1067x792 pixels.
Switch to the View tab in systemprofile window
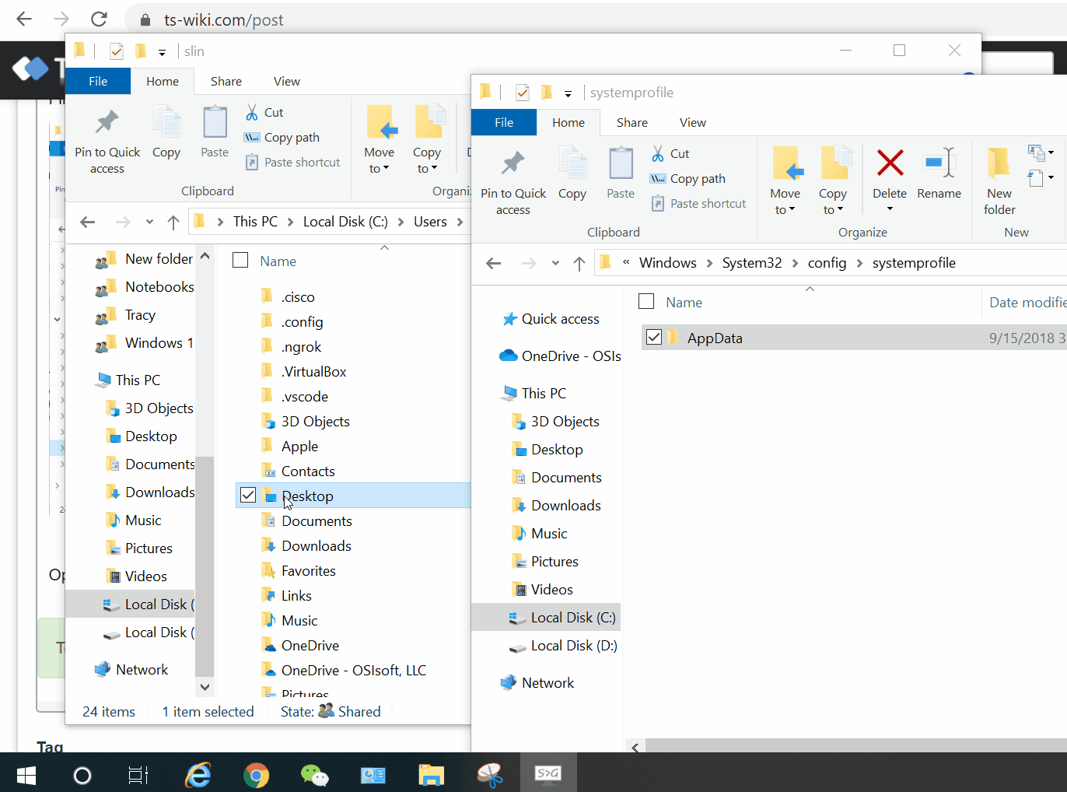692,123
